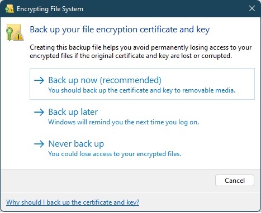Click the arrow beside Back up later
This screenshot has height=213, width=261.
coord(39,112)
